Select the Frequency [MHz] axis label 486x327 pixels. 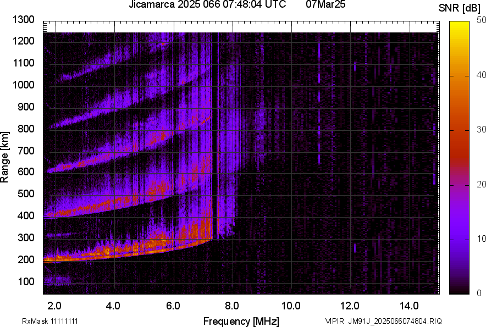[x=241, y=321]
